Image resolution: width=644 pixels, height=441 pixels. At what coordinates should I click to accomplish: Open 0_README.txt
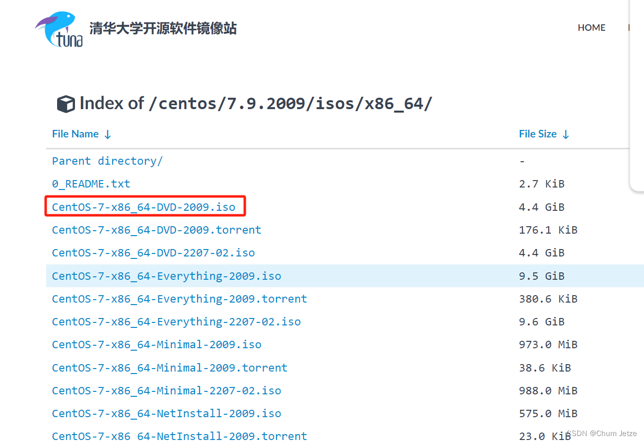click(91, 184)
